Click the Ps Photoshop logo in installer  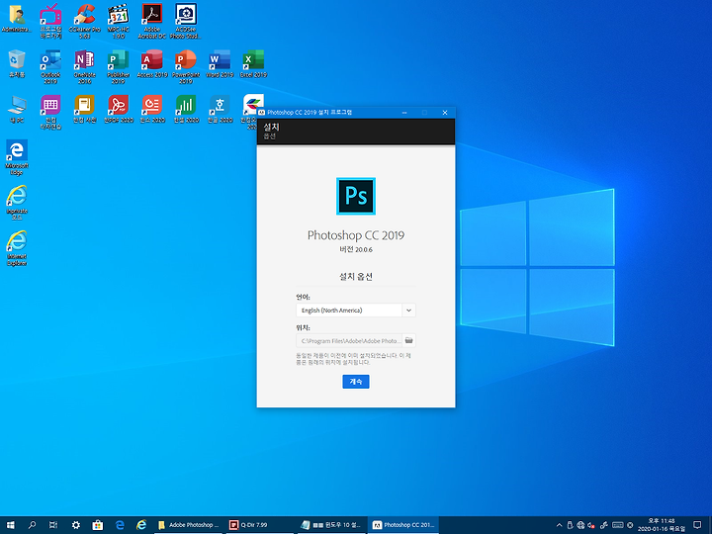tap(356, 196)
